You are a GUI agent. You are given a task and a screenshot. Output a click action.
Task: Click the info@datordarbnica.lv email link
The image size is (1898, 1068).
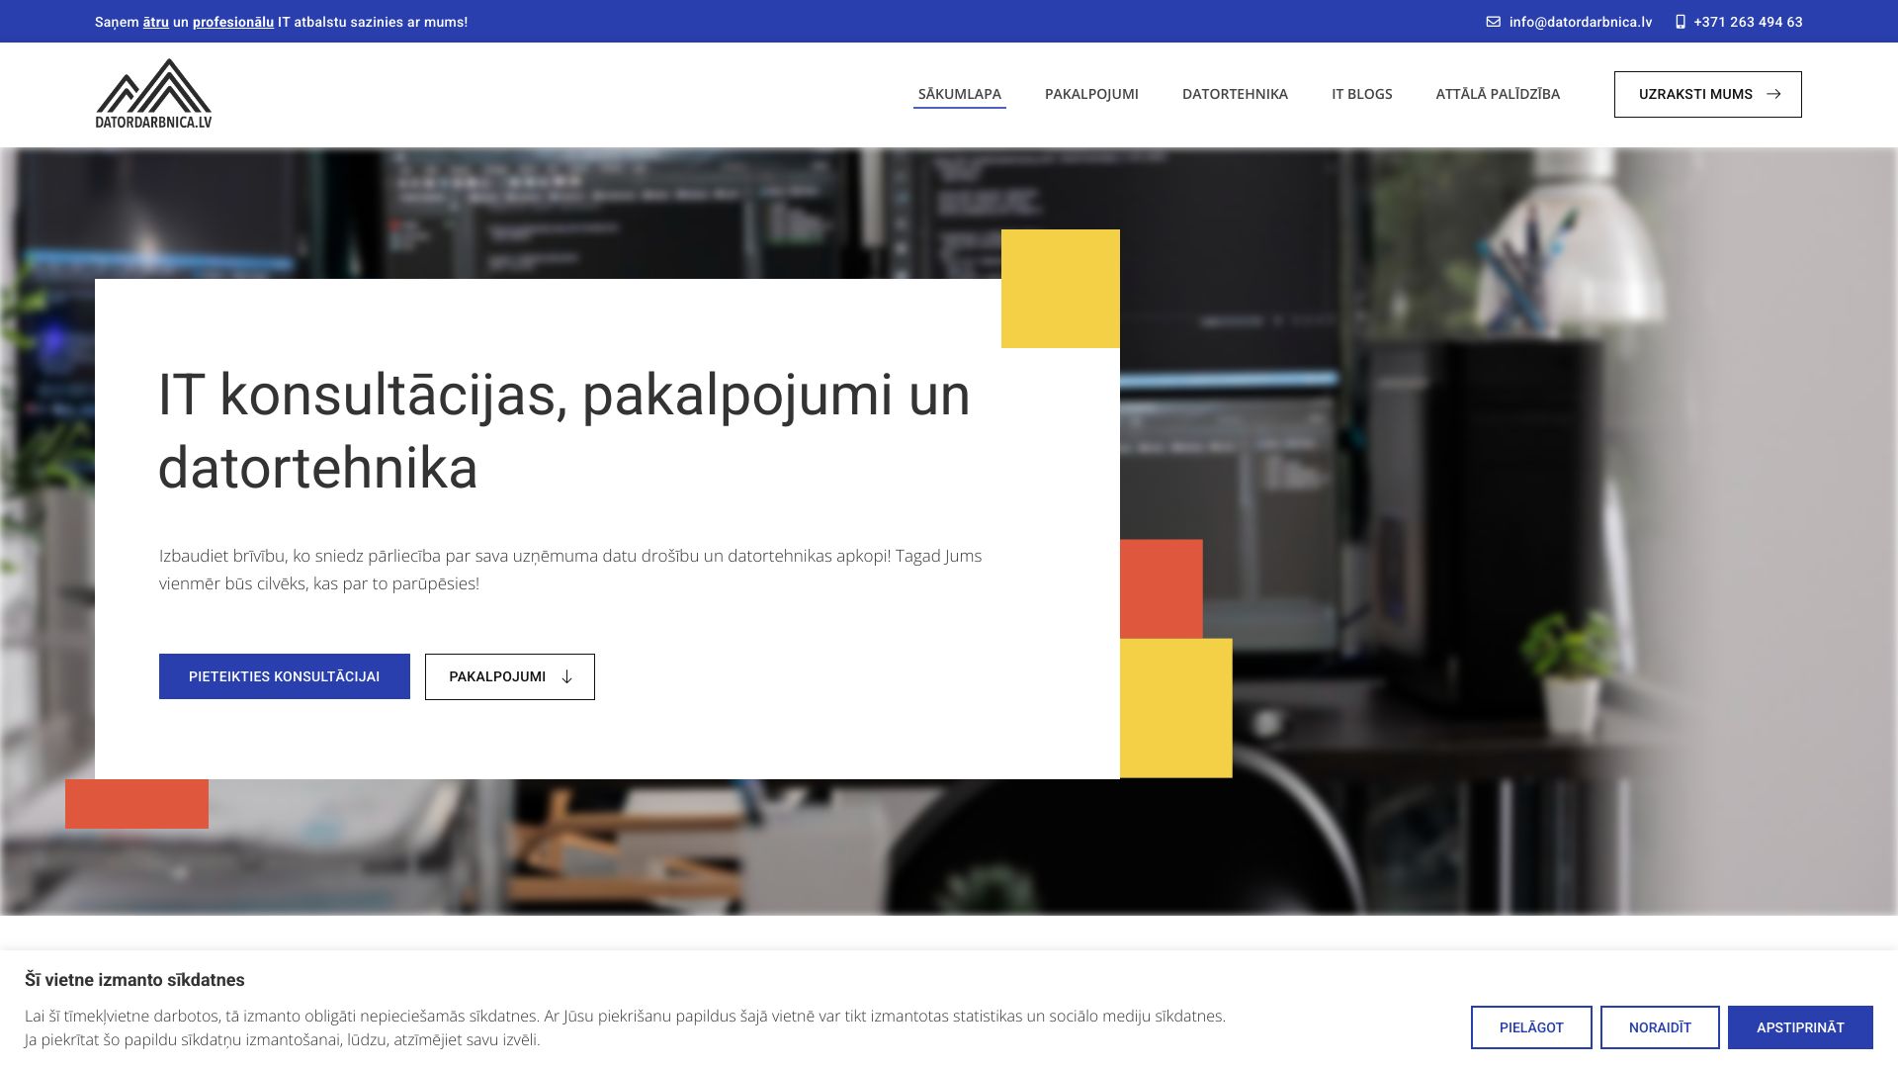[x=1580, y=22]
